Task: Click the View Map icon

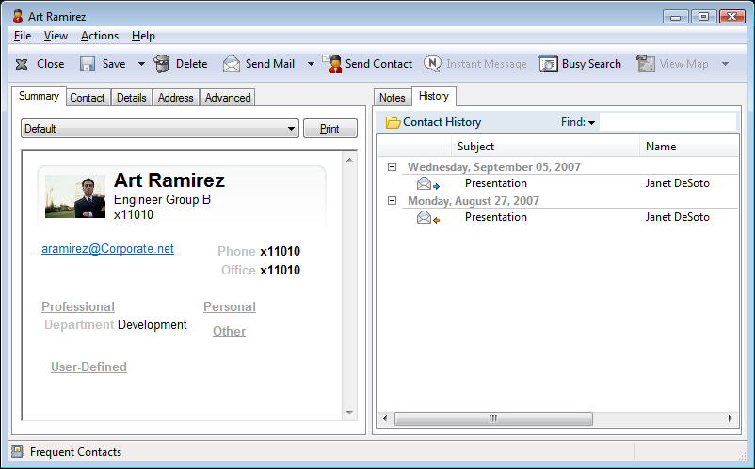Action: (646, 64)
